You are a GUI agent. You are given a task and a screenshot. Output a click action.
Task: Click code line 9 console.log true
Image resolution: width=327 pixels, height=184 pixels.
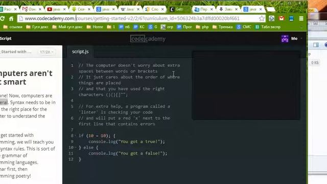[x=127, y=142]
